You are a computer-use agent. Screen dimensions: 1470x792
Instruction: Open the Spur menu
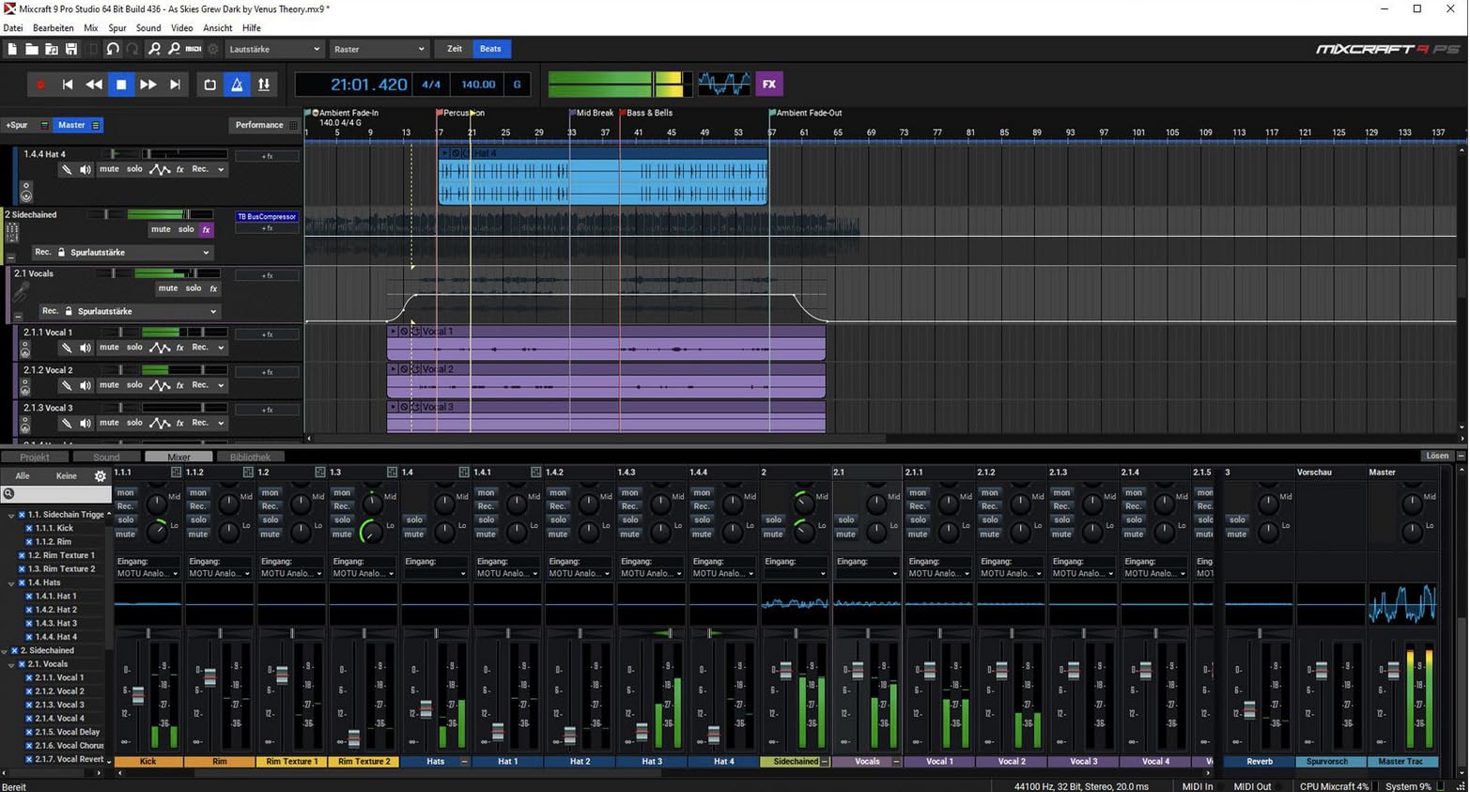pyautogui.click(x=117, y=28)
